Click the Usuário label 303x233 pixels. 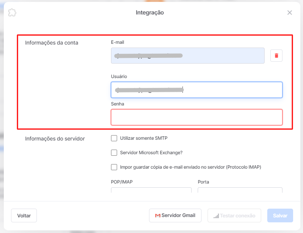[x=119, y=77]
